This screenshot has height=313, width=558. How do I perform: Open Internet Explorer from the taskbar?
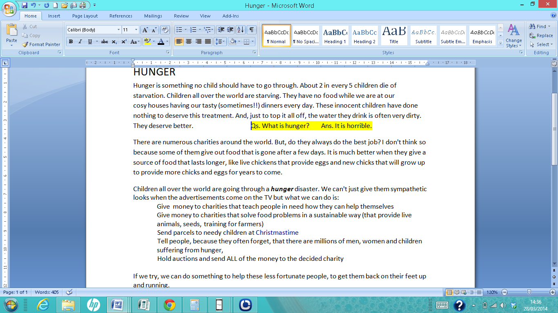point(43,304)
